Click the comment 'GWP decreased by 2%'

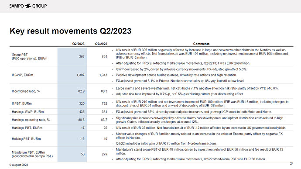pos(181,69)
